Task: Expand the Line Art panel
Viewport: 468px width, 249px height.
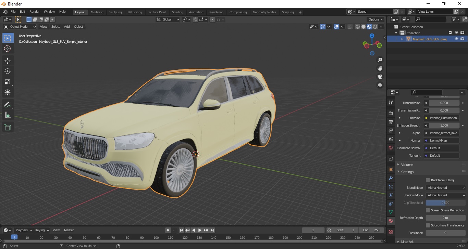Action: click(407, 241)
